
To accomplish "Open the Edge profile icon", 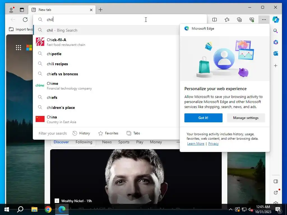I will click(11, 10).
